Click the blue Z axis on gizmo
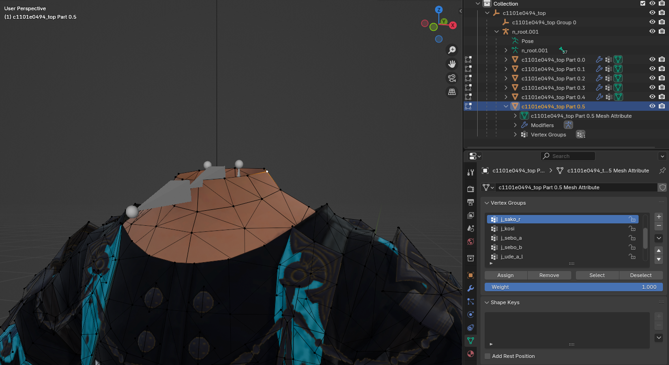 pos(439,9)
